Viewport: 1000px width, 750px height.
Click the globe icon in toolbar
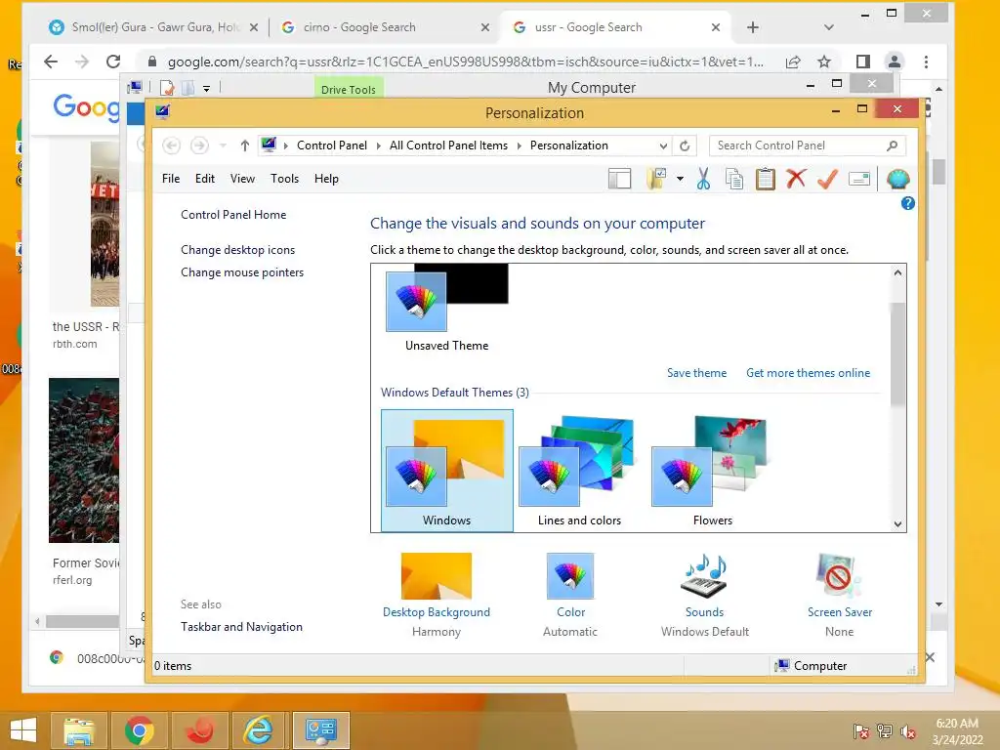pyautogui.click(x=897, y=180)
